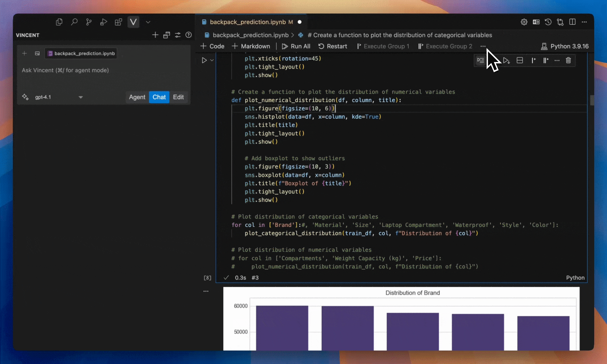Click code line 'def plot_numerical_distribution'

tap(316, 100)
